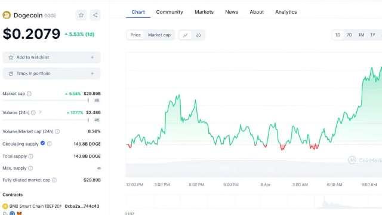
Task: Select the 7D time range
Action: click(349, 35)
